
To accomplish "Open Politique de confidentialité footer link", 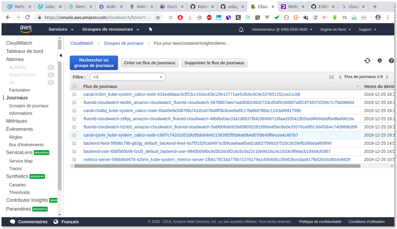I will (320, 222).
